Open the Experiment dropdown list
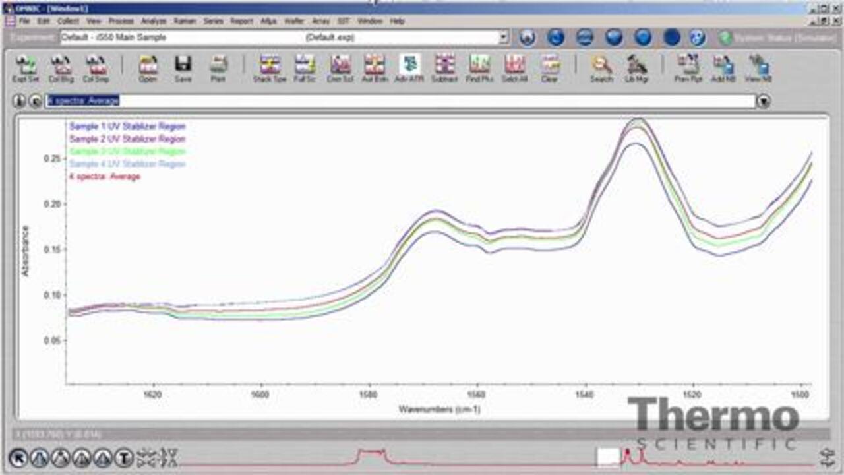Screen dimensions: 844x475 tap(504, 38)
